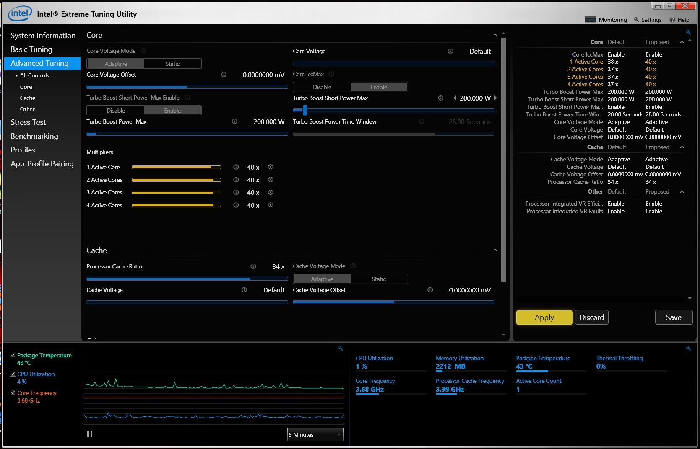The width and height of the screenshot is (700, 449).
Task: Click the Processor Cache Ratio slider
Action: 187,279
